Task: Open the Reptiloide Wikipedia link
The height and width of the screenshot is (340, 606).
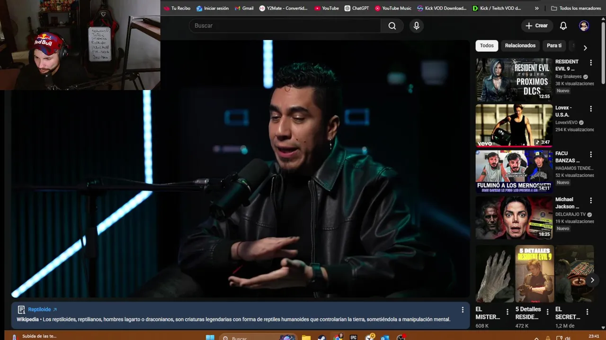Action: coord(42,309)
